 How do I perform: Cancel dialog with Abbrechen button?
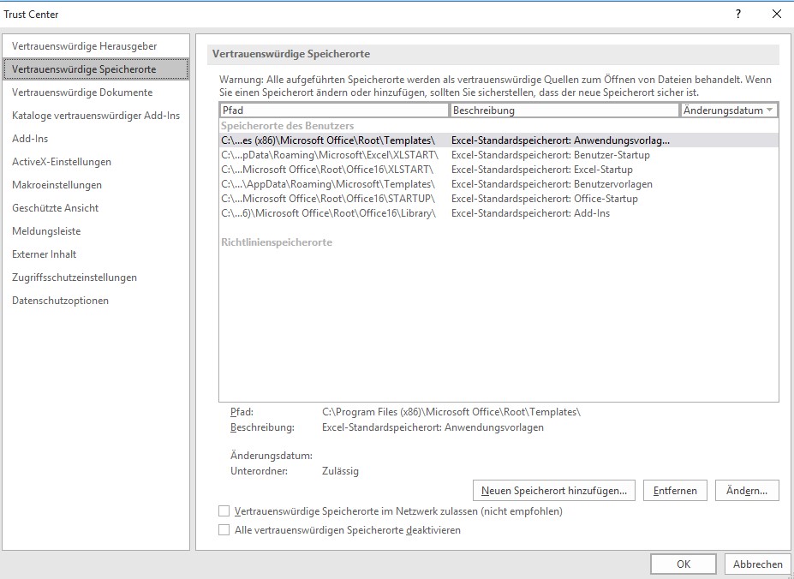(x=757, y=564)
